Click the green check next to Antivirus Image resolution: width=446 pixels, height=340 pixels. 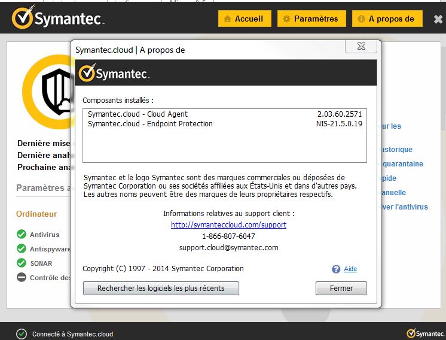pyautogui.click(x=22, y=234)
